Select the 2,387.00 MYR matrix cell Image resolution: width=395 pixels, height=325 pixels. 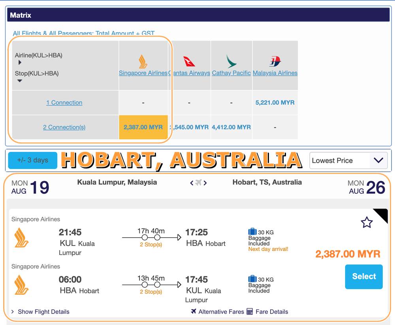pyautogui.click(x=143, y=127)
